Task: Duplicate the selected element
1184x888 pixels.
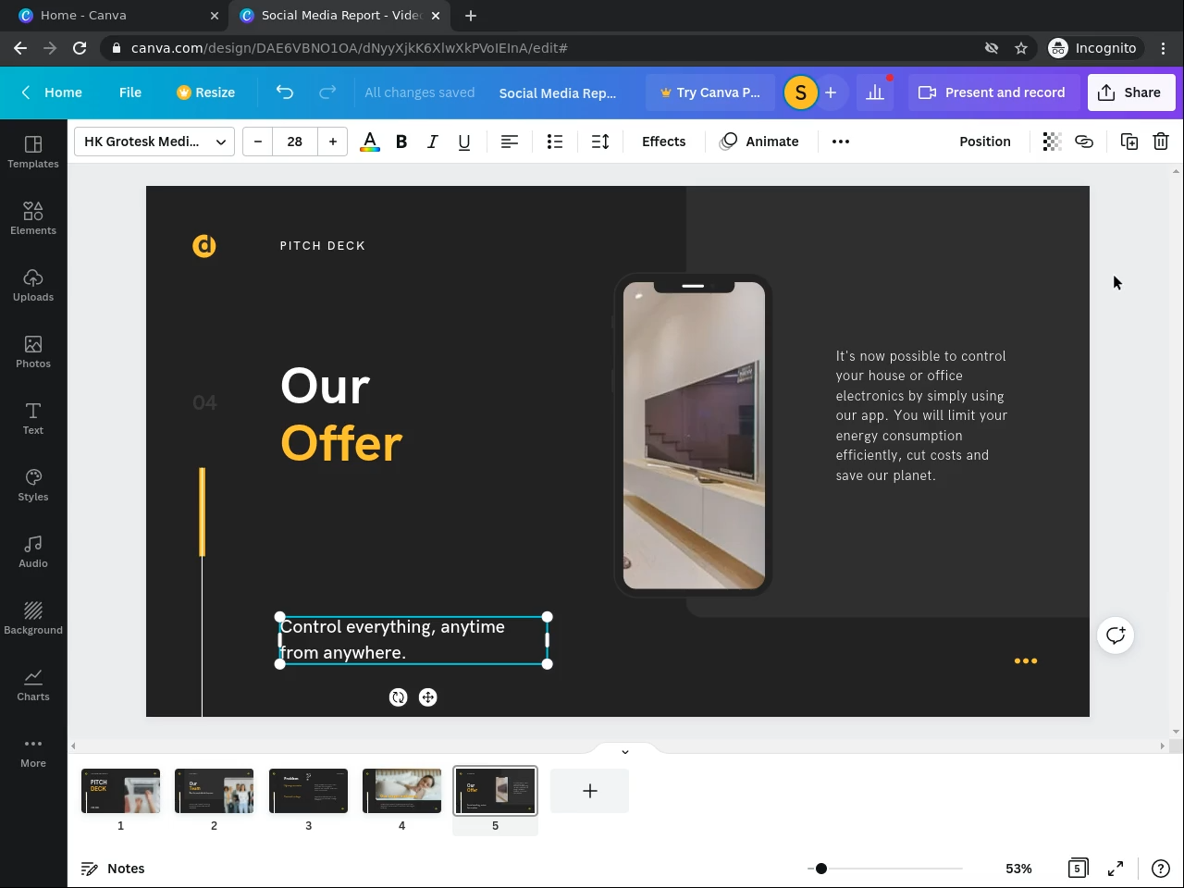Action: pyautogui.click(x=1129, y=142)
